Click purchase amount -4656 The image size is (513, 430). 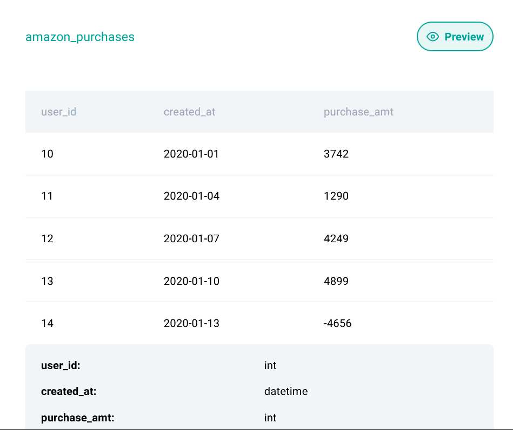point(337,323)
